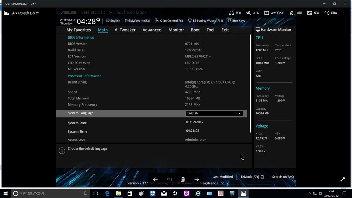Rotate the photo (回転)
Image resolution: width=352 pixels, height=198 pixels.
point(330,13)
